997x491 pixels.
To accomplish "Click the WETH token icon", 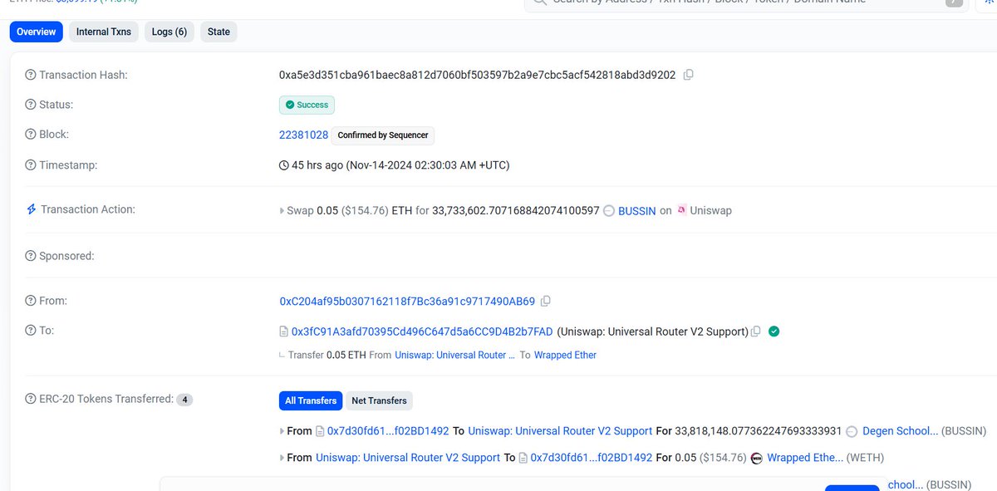I will (x=756, y=458).
